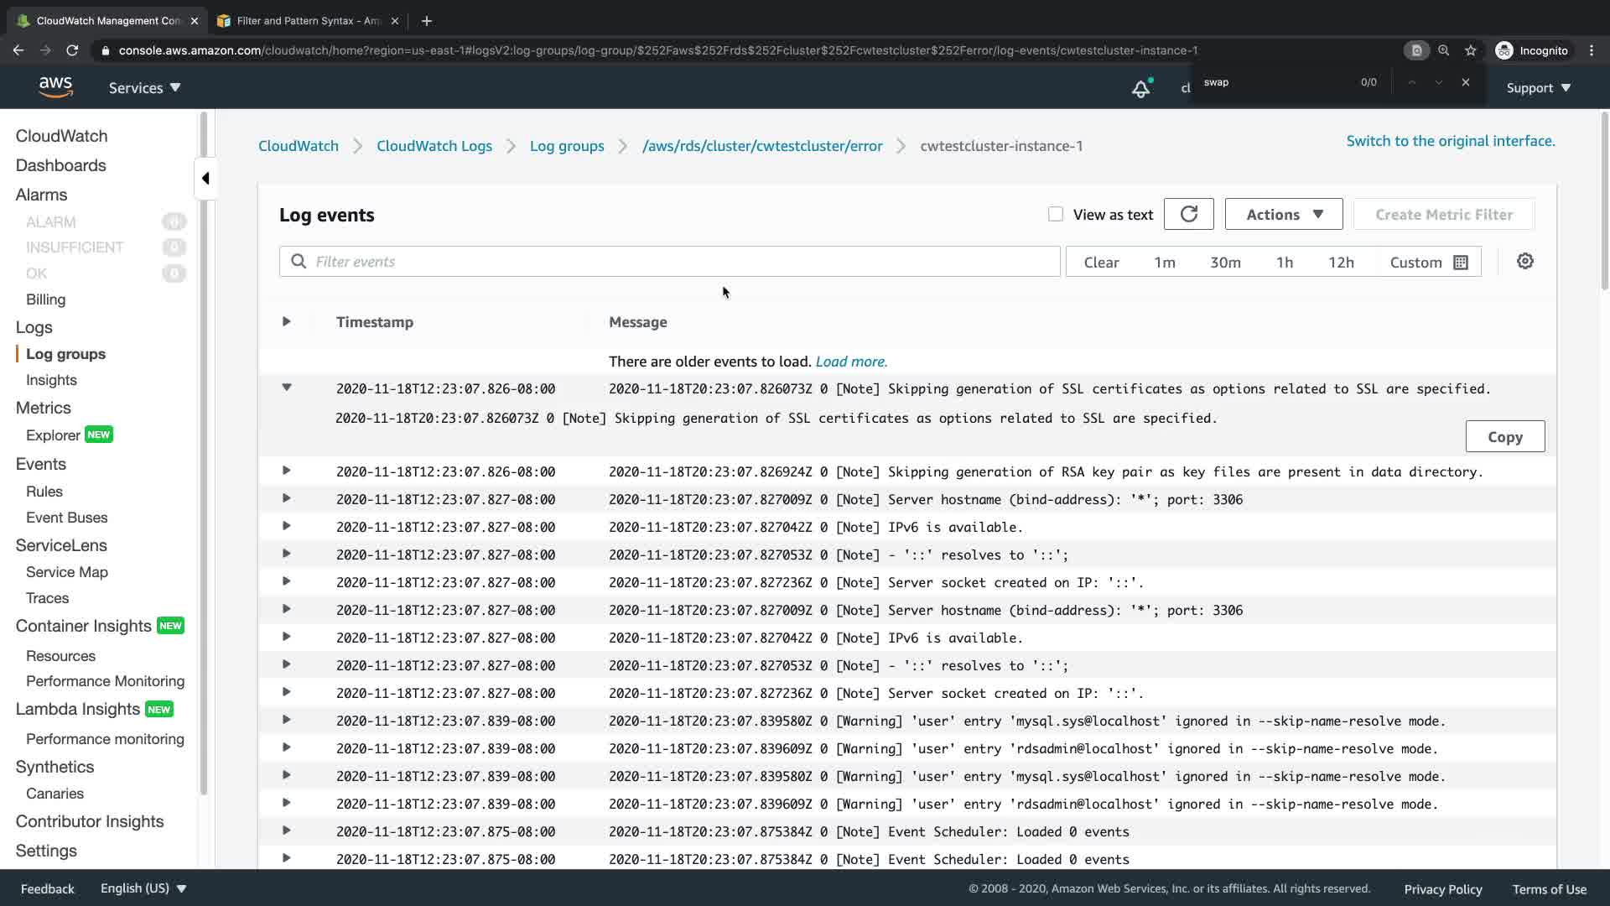Open the Services menu
The width and height of the screenshot is (1610, 906).
tap(144, 88)
